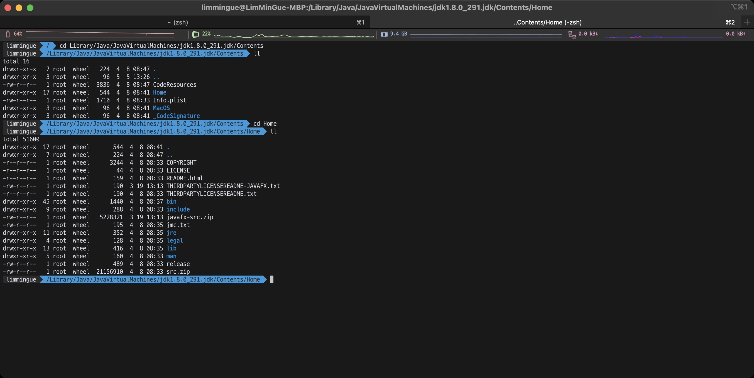Click the network activity icon
The width and height of the screenshot is (754, 378).
coord(572,35)
